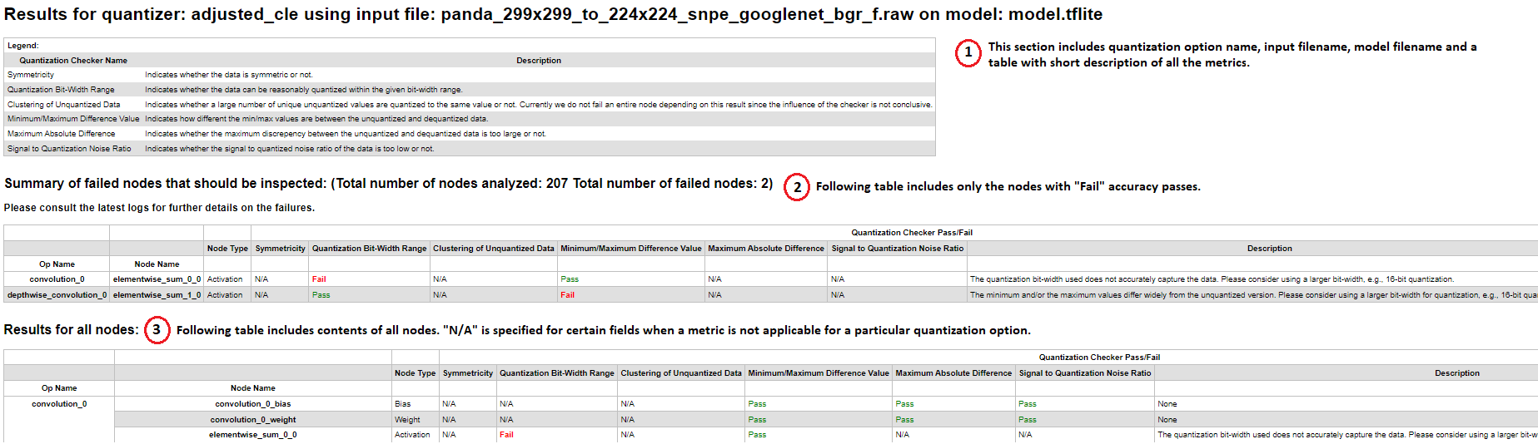Click "Minimum/Maximum Difference Value" header in failed-nodes summary table
Image resolution: width=1538 pixels, height=444 pixels.
tap(631, 249)
